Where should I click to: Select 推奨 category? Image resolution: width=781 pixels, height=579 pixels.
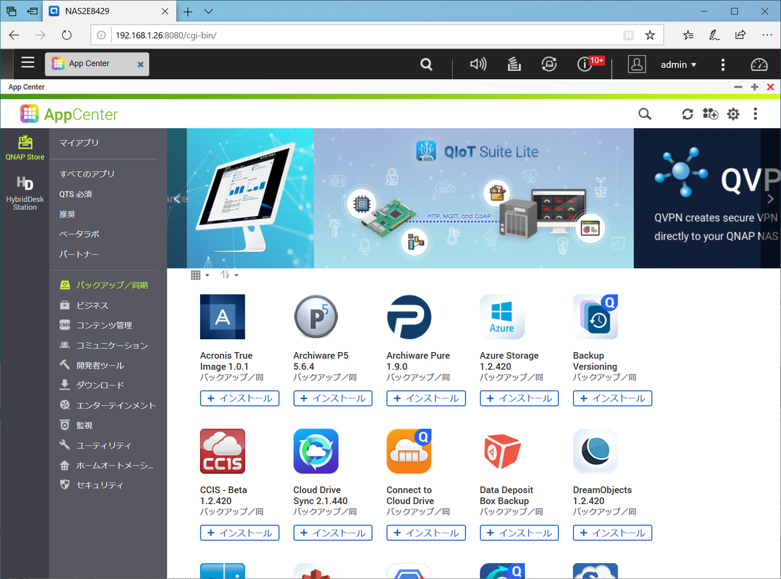tap(67, 214)
